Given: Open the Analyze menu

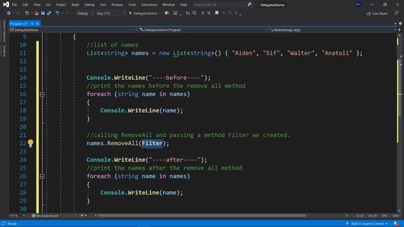Looking at the screenshot, I should (x=117, y=4).
